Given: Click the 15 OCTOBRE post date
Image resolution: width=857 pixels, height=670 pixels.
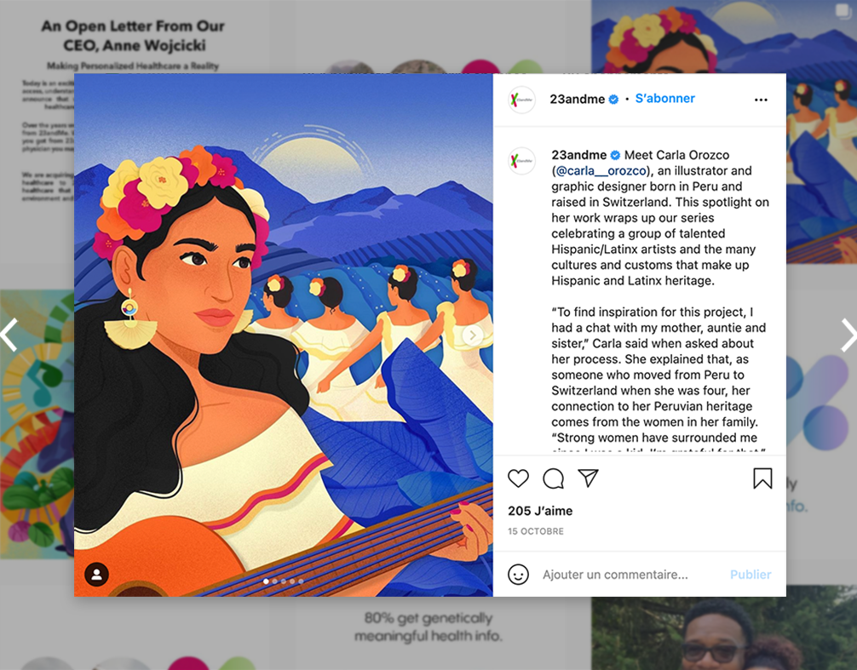Looking at the screenshot, I should pos(536,531).
